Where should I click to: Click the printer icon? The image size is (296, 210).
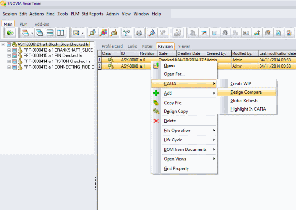139,33
